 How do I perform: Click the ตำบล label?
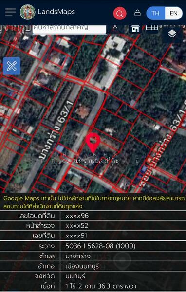tap(47, 256)
